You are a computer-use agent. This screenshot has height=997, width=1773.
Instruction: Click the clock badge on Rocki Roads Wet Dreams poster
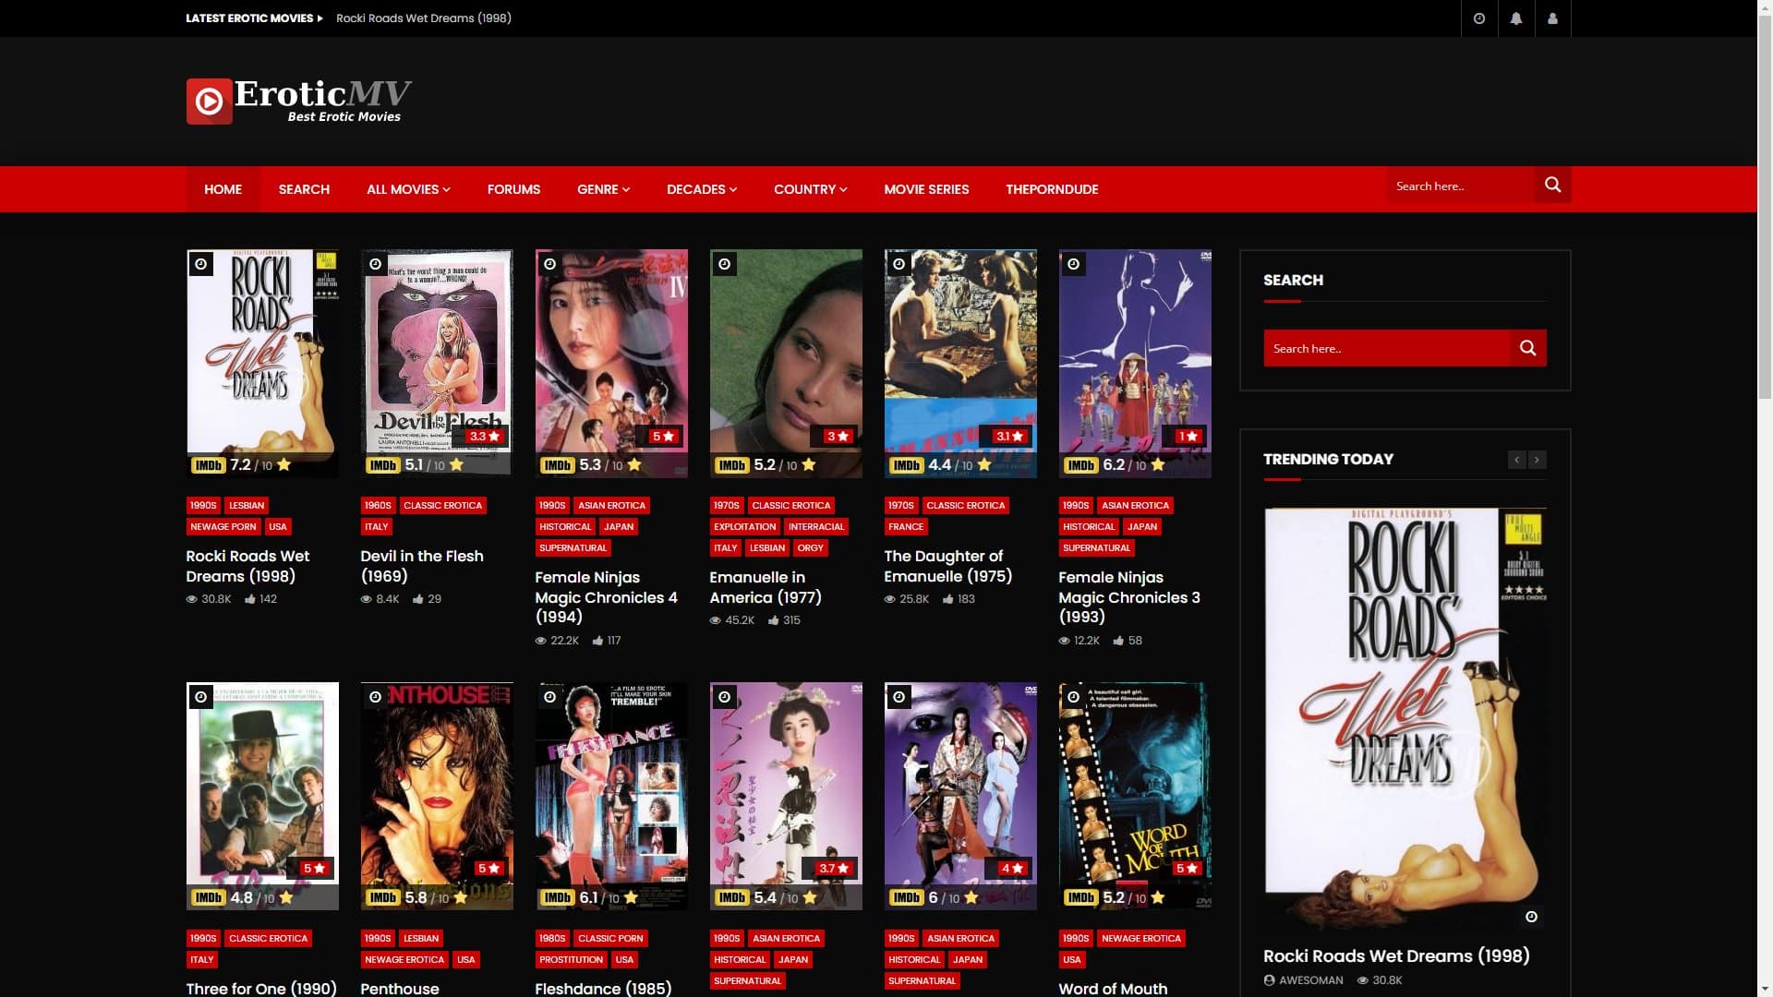[199, 264]
